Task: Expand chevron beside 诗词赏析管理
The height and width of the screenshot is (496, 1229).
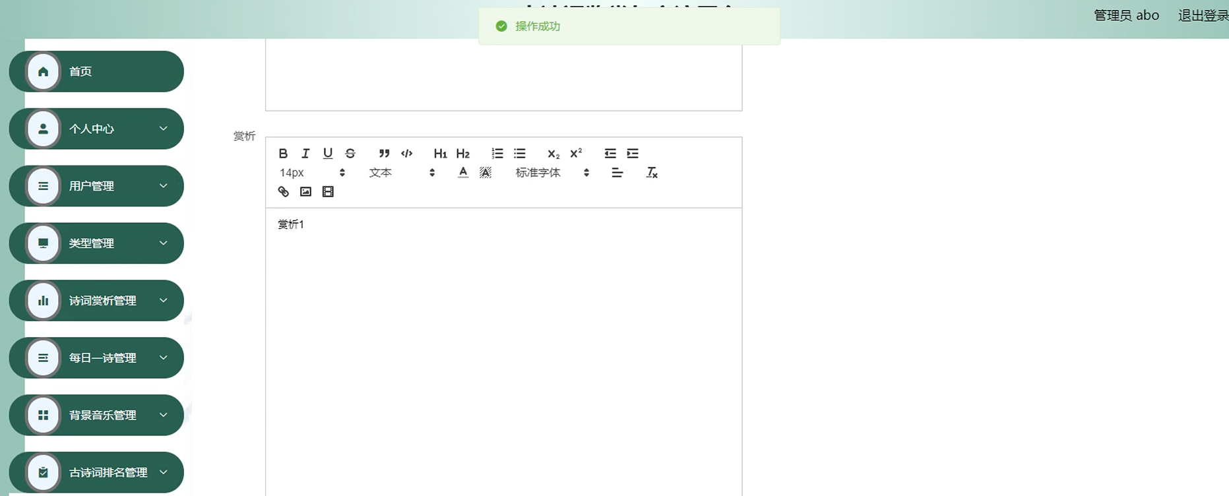Action: click(x=164, y=301)
